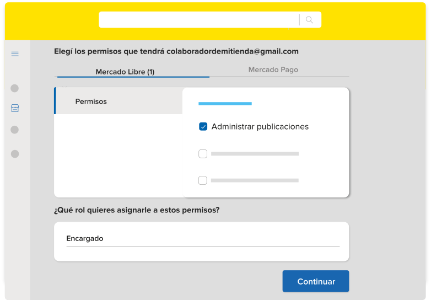Check the second permission checkbox
Image resolution: width=431 pixels, height=300 pixels.
[203, 154]
